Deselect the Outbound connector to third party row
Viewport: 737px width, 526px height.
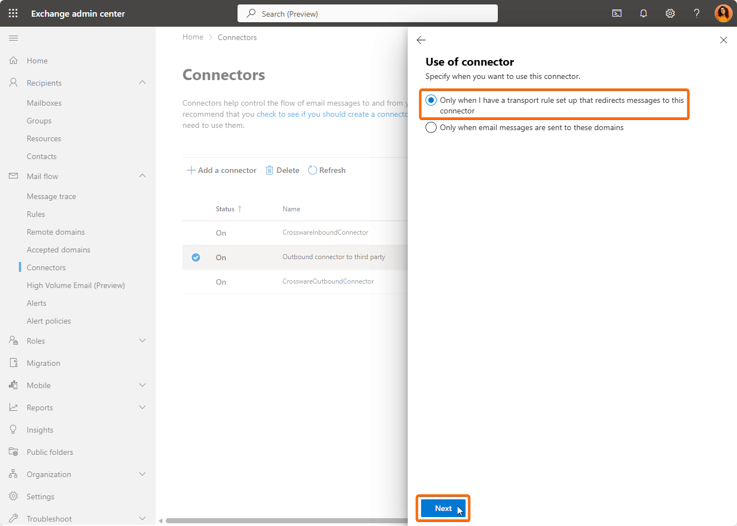point(196,257)
